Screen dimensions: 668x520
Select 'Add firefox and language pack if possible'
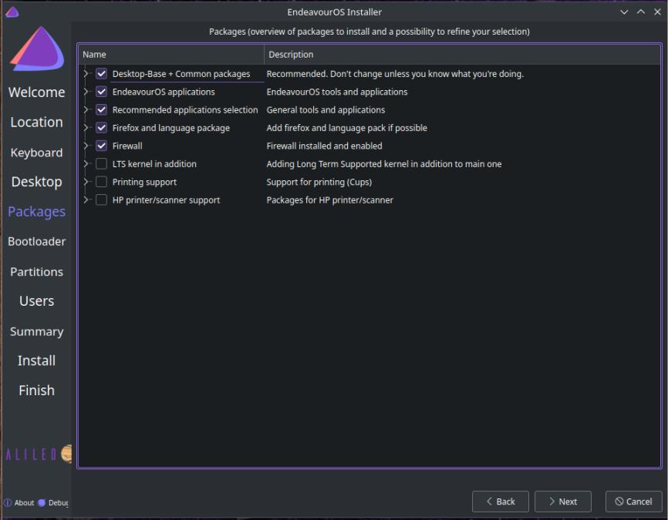coord(346,128)
